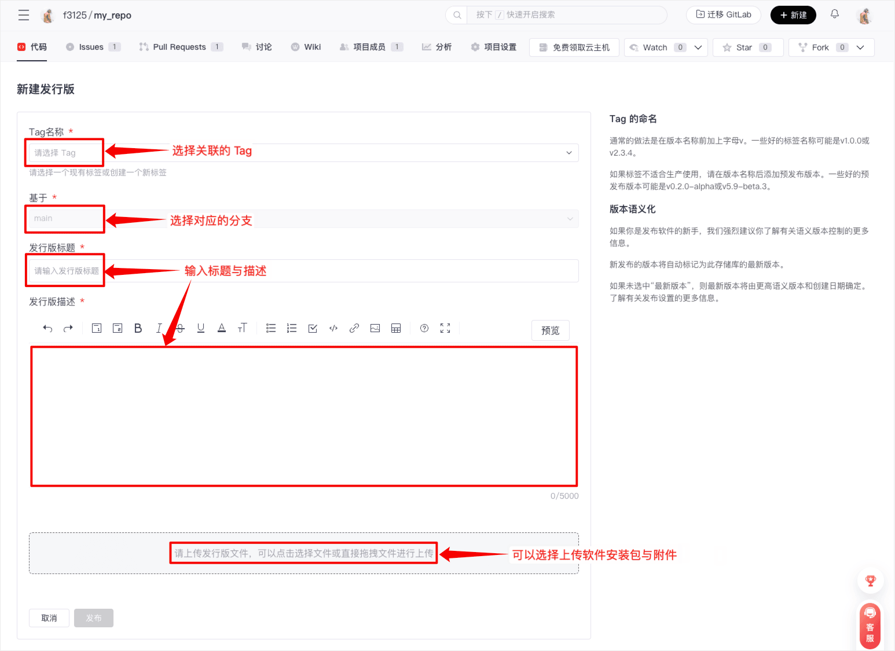Apply underline formatting in the editor

coord(201,329)
